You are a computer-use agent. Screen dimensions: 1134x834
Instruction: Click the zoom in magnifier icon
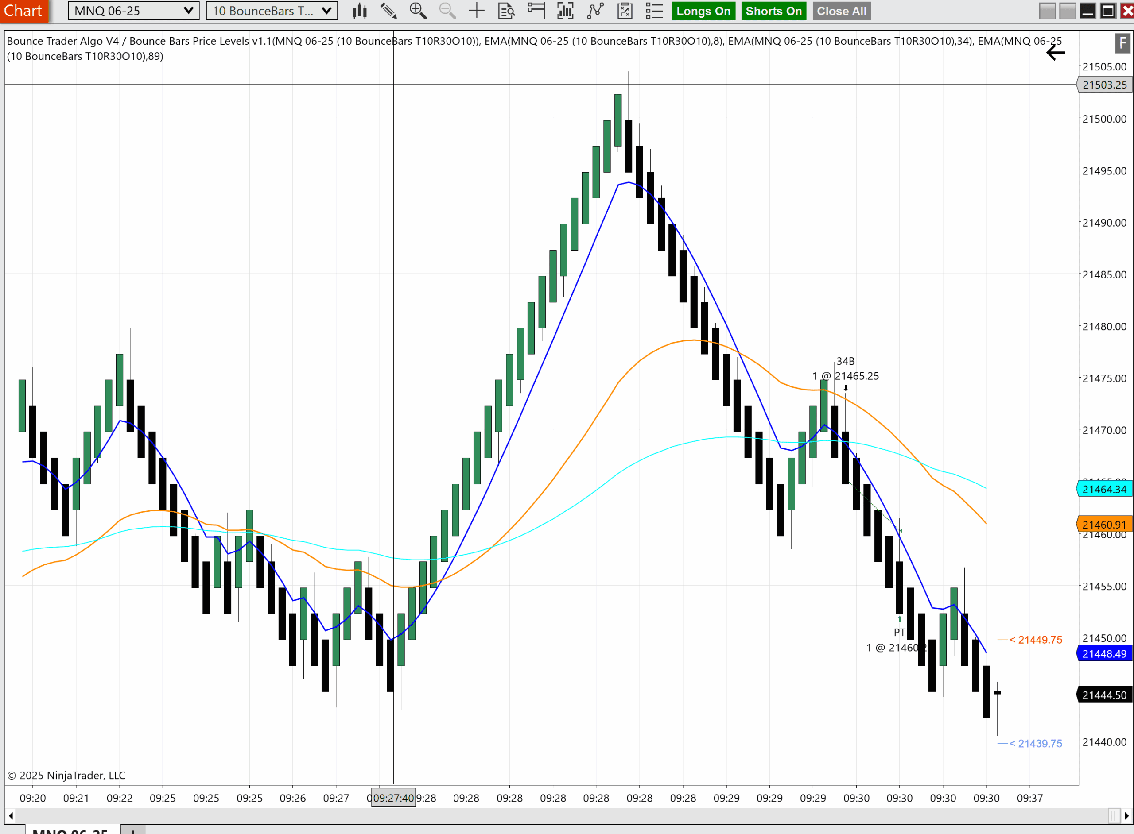tap(418, 11)
